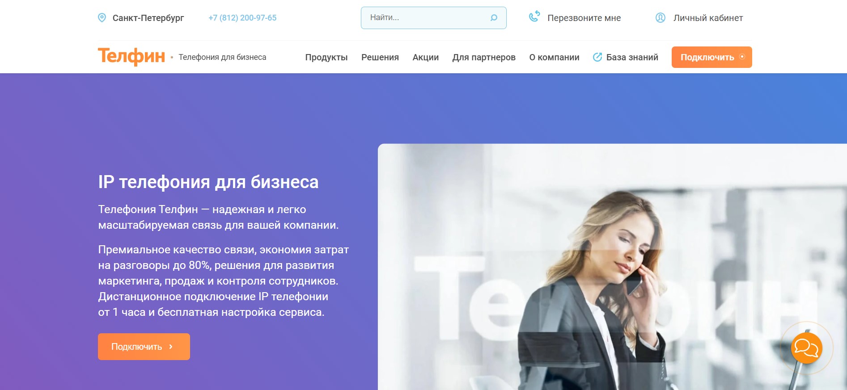The image size is (847, 390).
Task: Click the search magnifier icon
Action: (494, 18)
